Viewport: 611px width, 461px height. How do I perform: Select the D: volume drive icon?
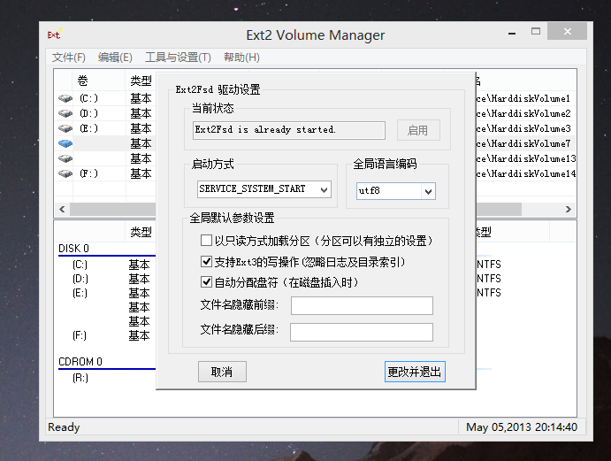(x=65, y=113)
